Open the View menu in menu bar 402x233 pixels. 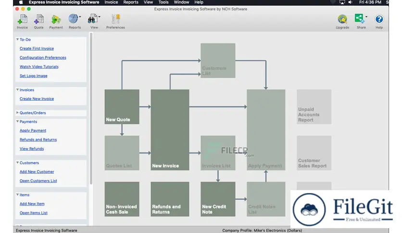click(x=148, y=2)
